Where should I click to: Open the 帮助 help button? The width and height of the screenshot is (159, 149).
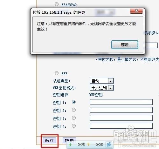[69, 140]
